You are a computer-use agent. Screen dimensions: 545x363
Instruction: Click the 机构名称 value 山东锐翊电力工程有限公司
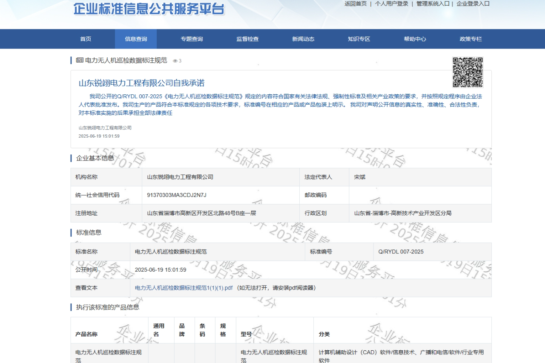point(180,177)
